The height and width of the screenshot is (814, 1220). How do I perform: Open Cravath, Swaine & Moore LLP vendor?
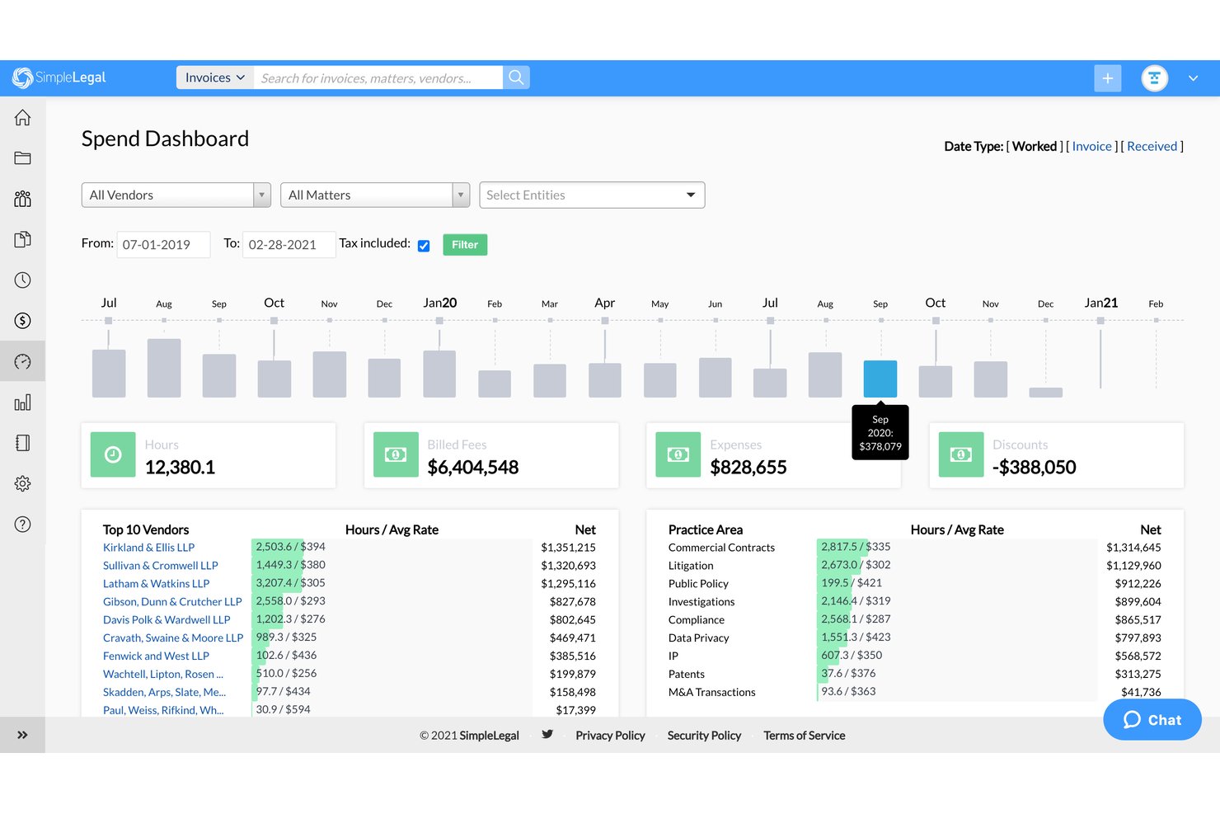(x=173, y=638)
